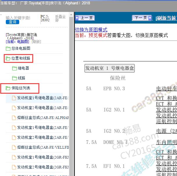Click the 电源 (2A link for IG2 NO.2
This screenshot has height=176, width=177.
(x=167, y=131)
